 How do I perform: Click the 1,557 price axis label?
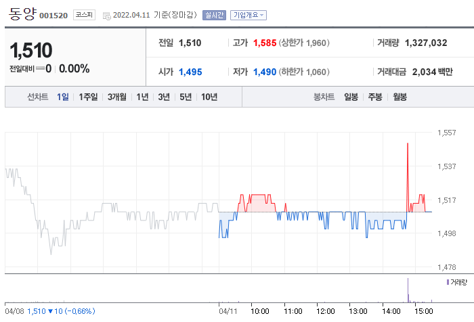pos(447,133)
